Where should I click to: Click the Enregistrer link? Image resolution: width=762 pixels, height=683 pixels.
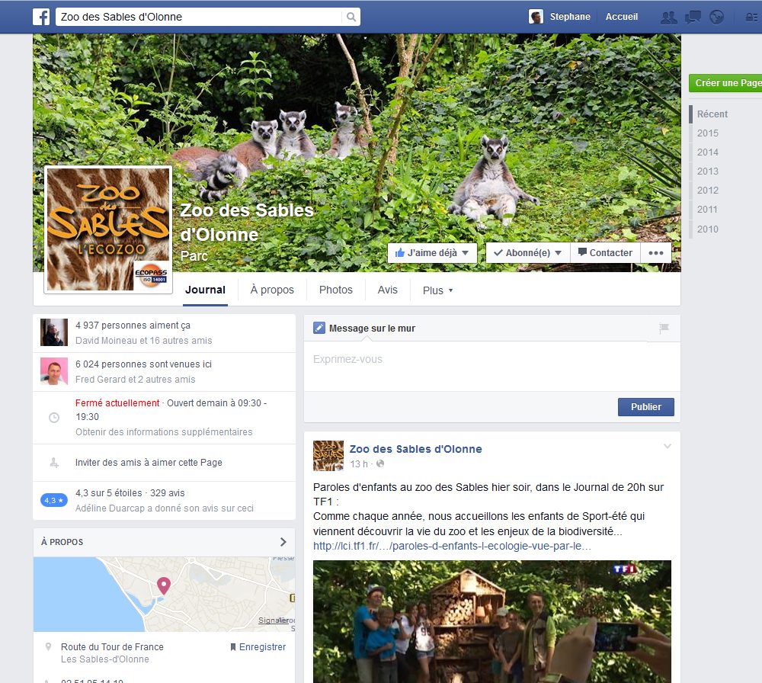[258, 647]
